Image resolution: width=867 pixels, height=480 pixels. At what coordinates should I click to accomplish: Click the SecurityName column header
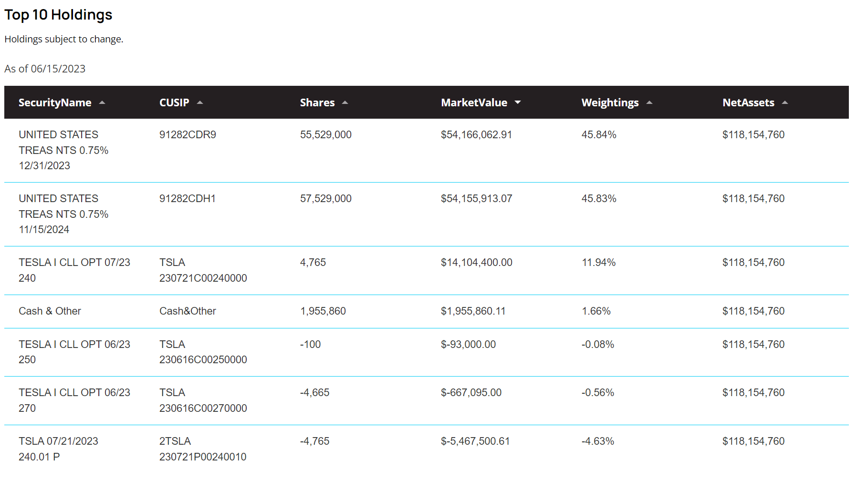click(55, 102)
